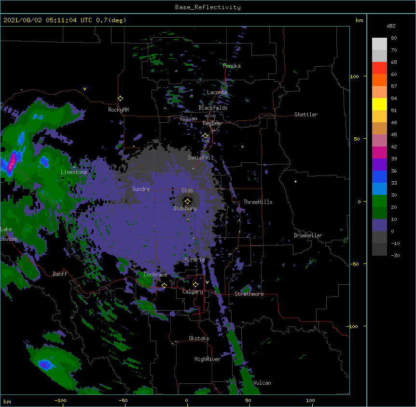Click the yellow diamond radar marker above Didsbury
The image size is (416, 407).
point(187,201)
